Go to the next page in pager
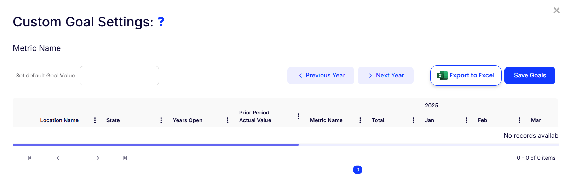 [98, 158]
